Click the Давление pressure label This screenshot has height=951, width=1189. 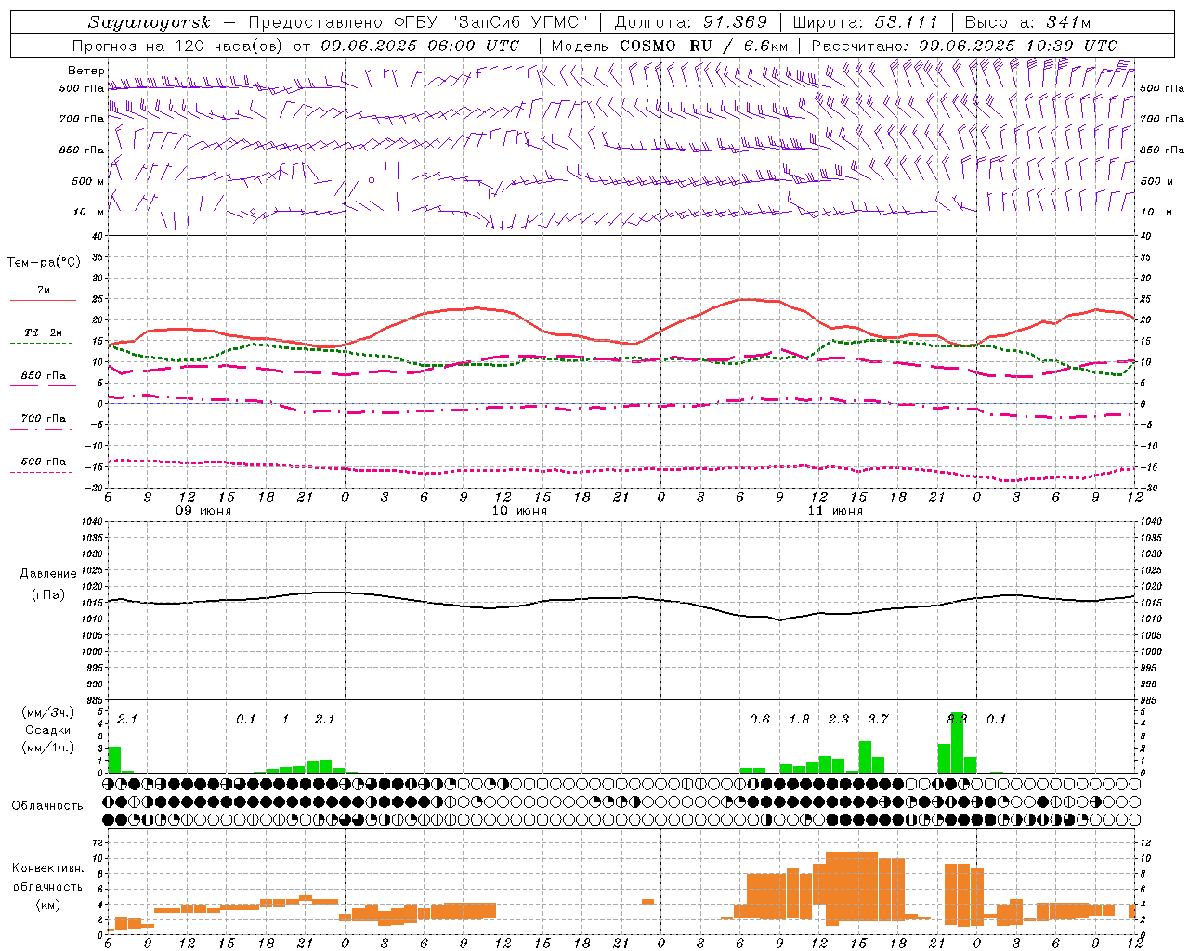(48, 574)
